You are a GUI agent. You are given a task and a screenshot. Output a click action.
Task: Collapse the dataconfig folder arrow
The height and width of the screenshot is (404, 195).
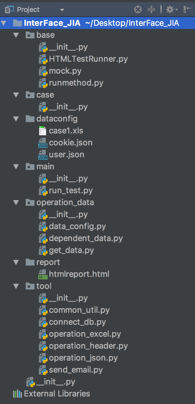click(x=16, y=119)
